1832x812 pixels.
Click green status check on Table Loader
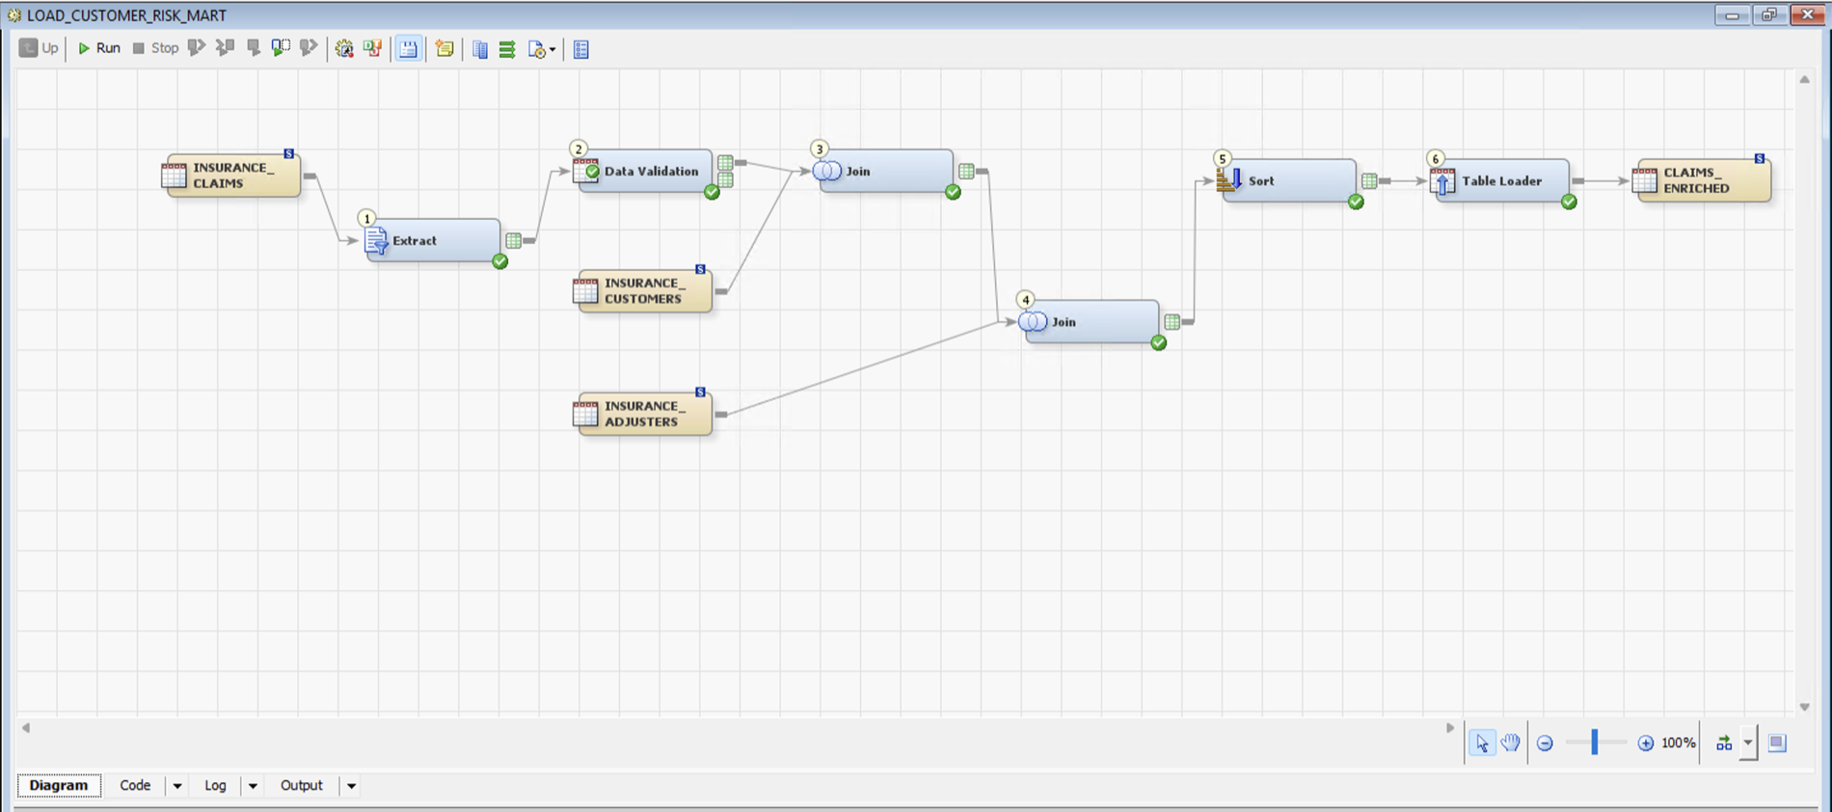point(1569,202)
